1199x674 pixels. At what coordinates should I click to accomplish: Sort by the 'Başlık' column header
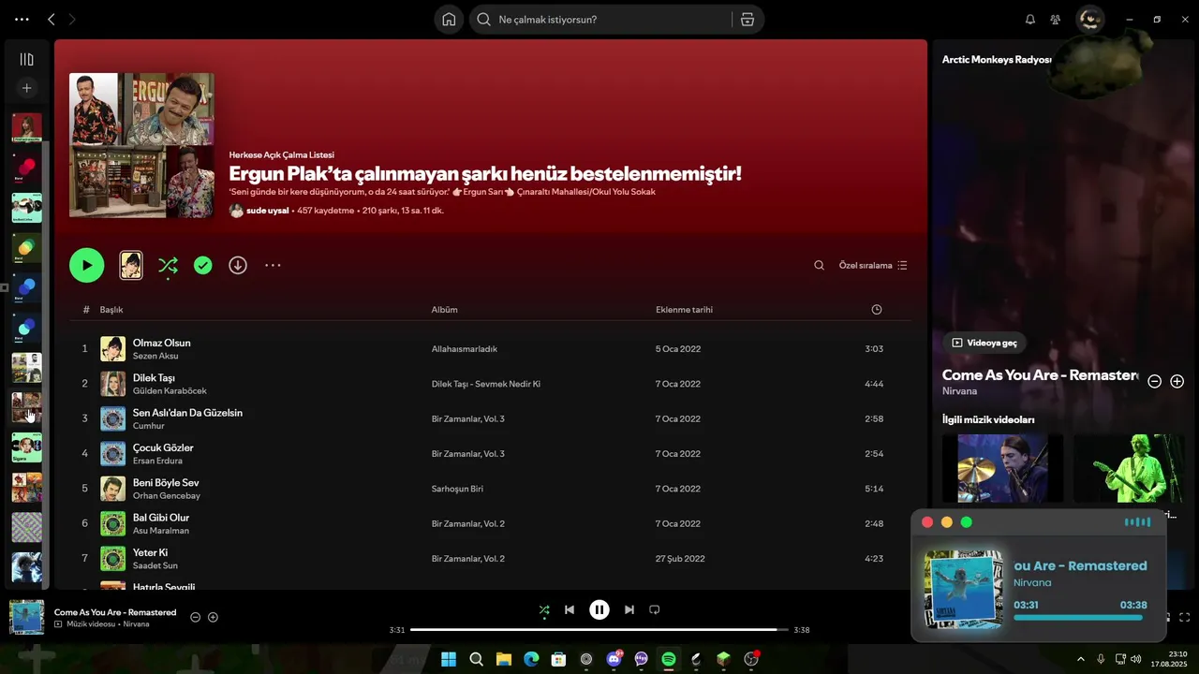[x=111, y=310]
